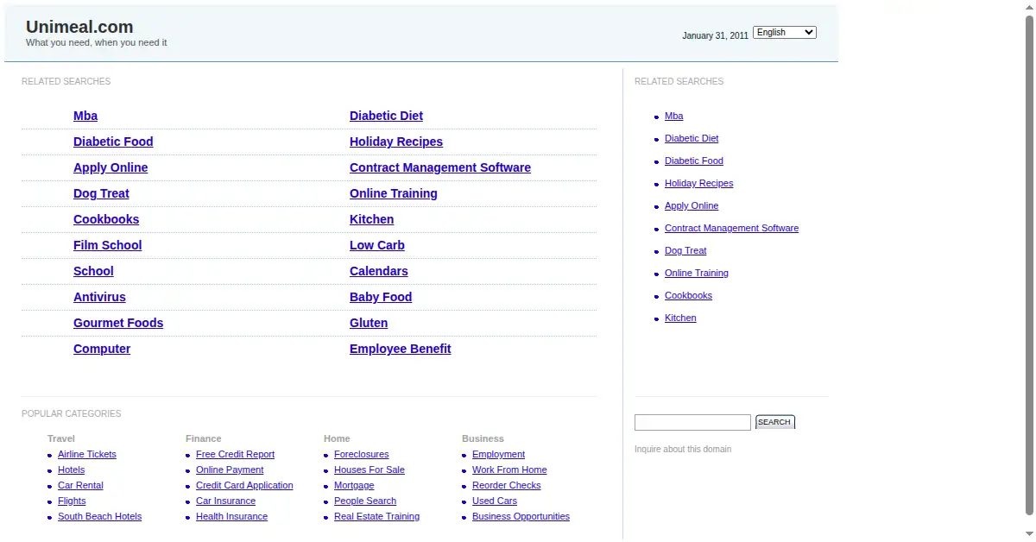Click the sidebar Mba link
This screenshot has height=542, width=1036.
673,116
